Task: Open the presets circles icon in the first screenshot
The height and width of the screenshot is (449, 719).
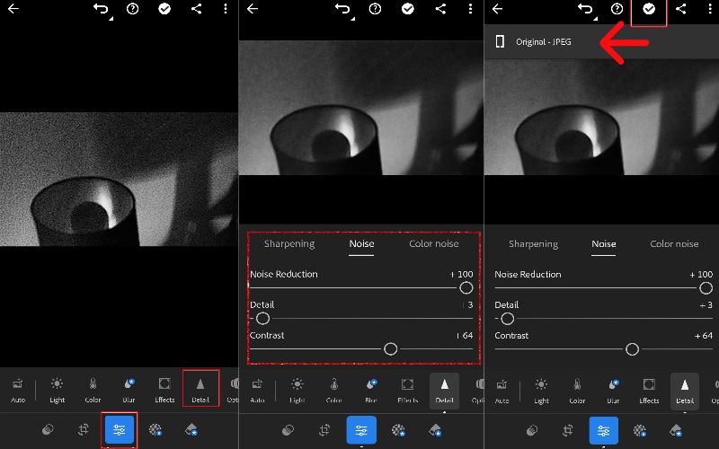Action: tap(48, 429)
